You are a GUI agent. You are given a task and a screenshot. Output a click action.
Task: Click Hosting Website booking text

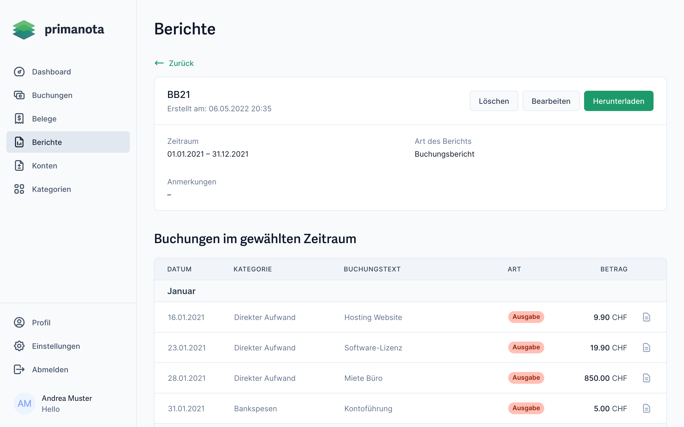(x=373, y=317)
